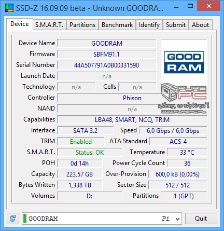Close the SSD-Z window
The height and width of the screenshot is (231, 224).
(209, 6)
